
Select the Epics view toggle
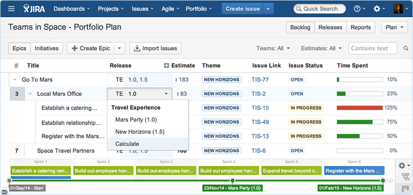point(19,48)
